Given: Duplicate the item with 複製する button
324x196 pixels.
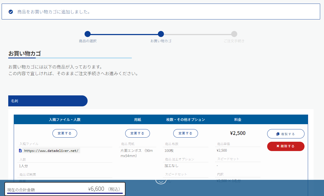Looking at the screenshot, I should 286,134.
